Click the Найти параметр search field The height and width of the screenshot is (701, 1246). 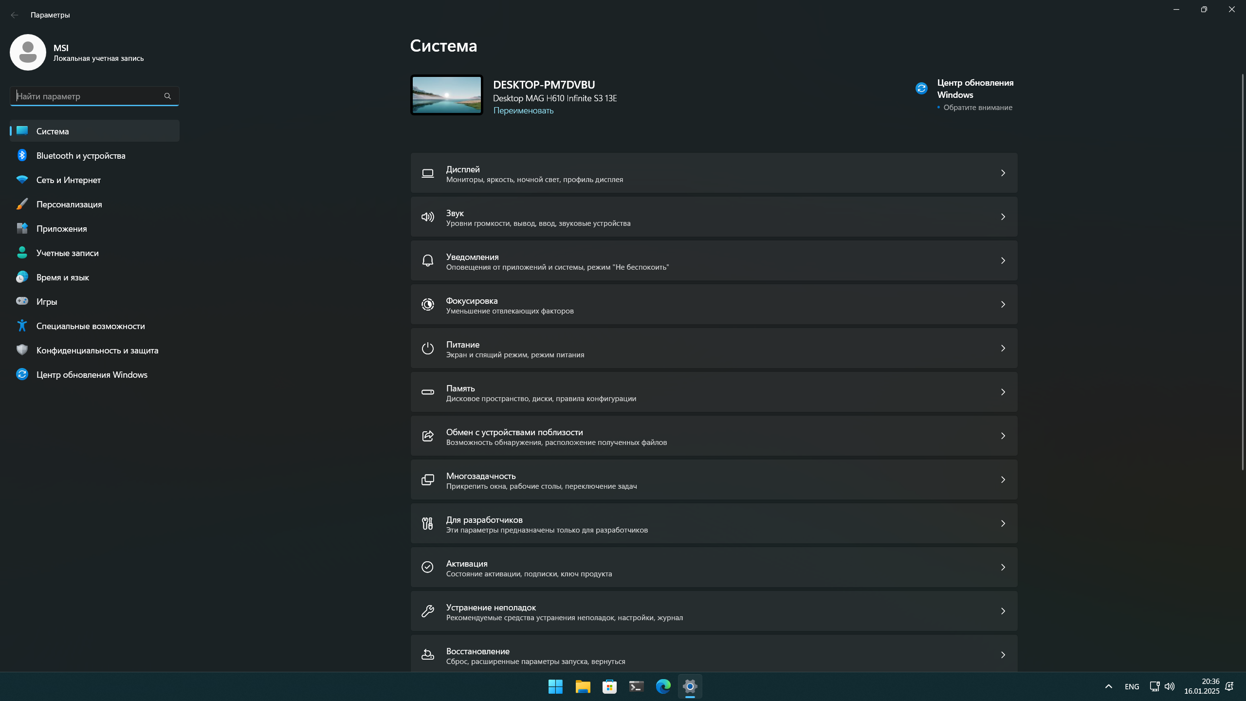tap(94, 96)
